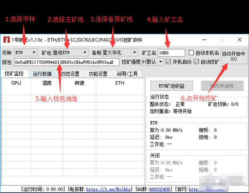Screen dimensions: 249x193
Task: Disable the 开机启动 checkbox
Action: (168, 62)
